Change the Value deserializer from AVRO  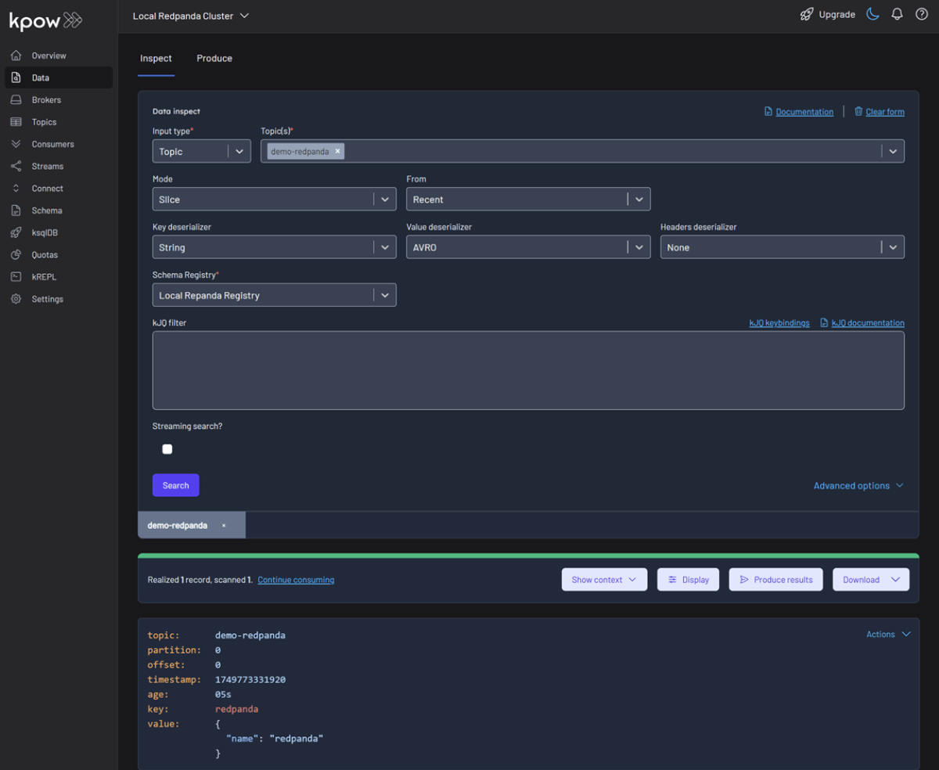tap(528, 246)
